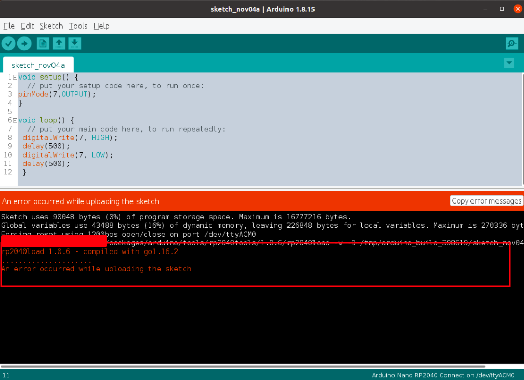Save the sketch via the Save icon
This screenshot has width=524, height=380.
click(74, 43)
